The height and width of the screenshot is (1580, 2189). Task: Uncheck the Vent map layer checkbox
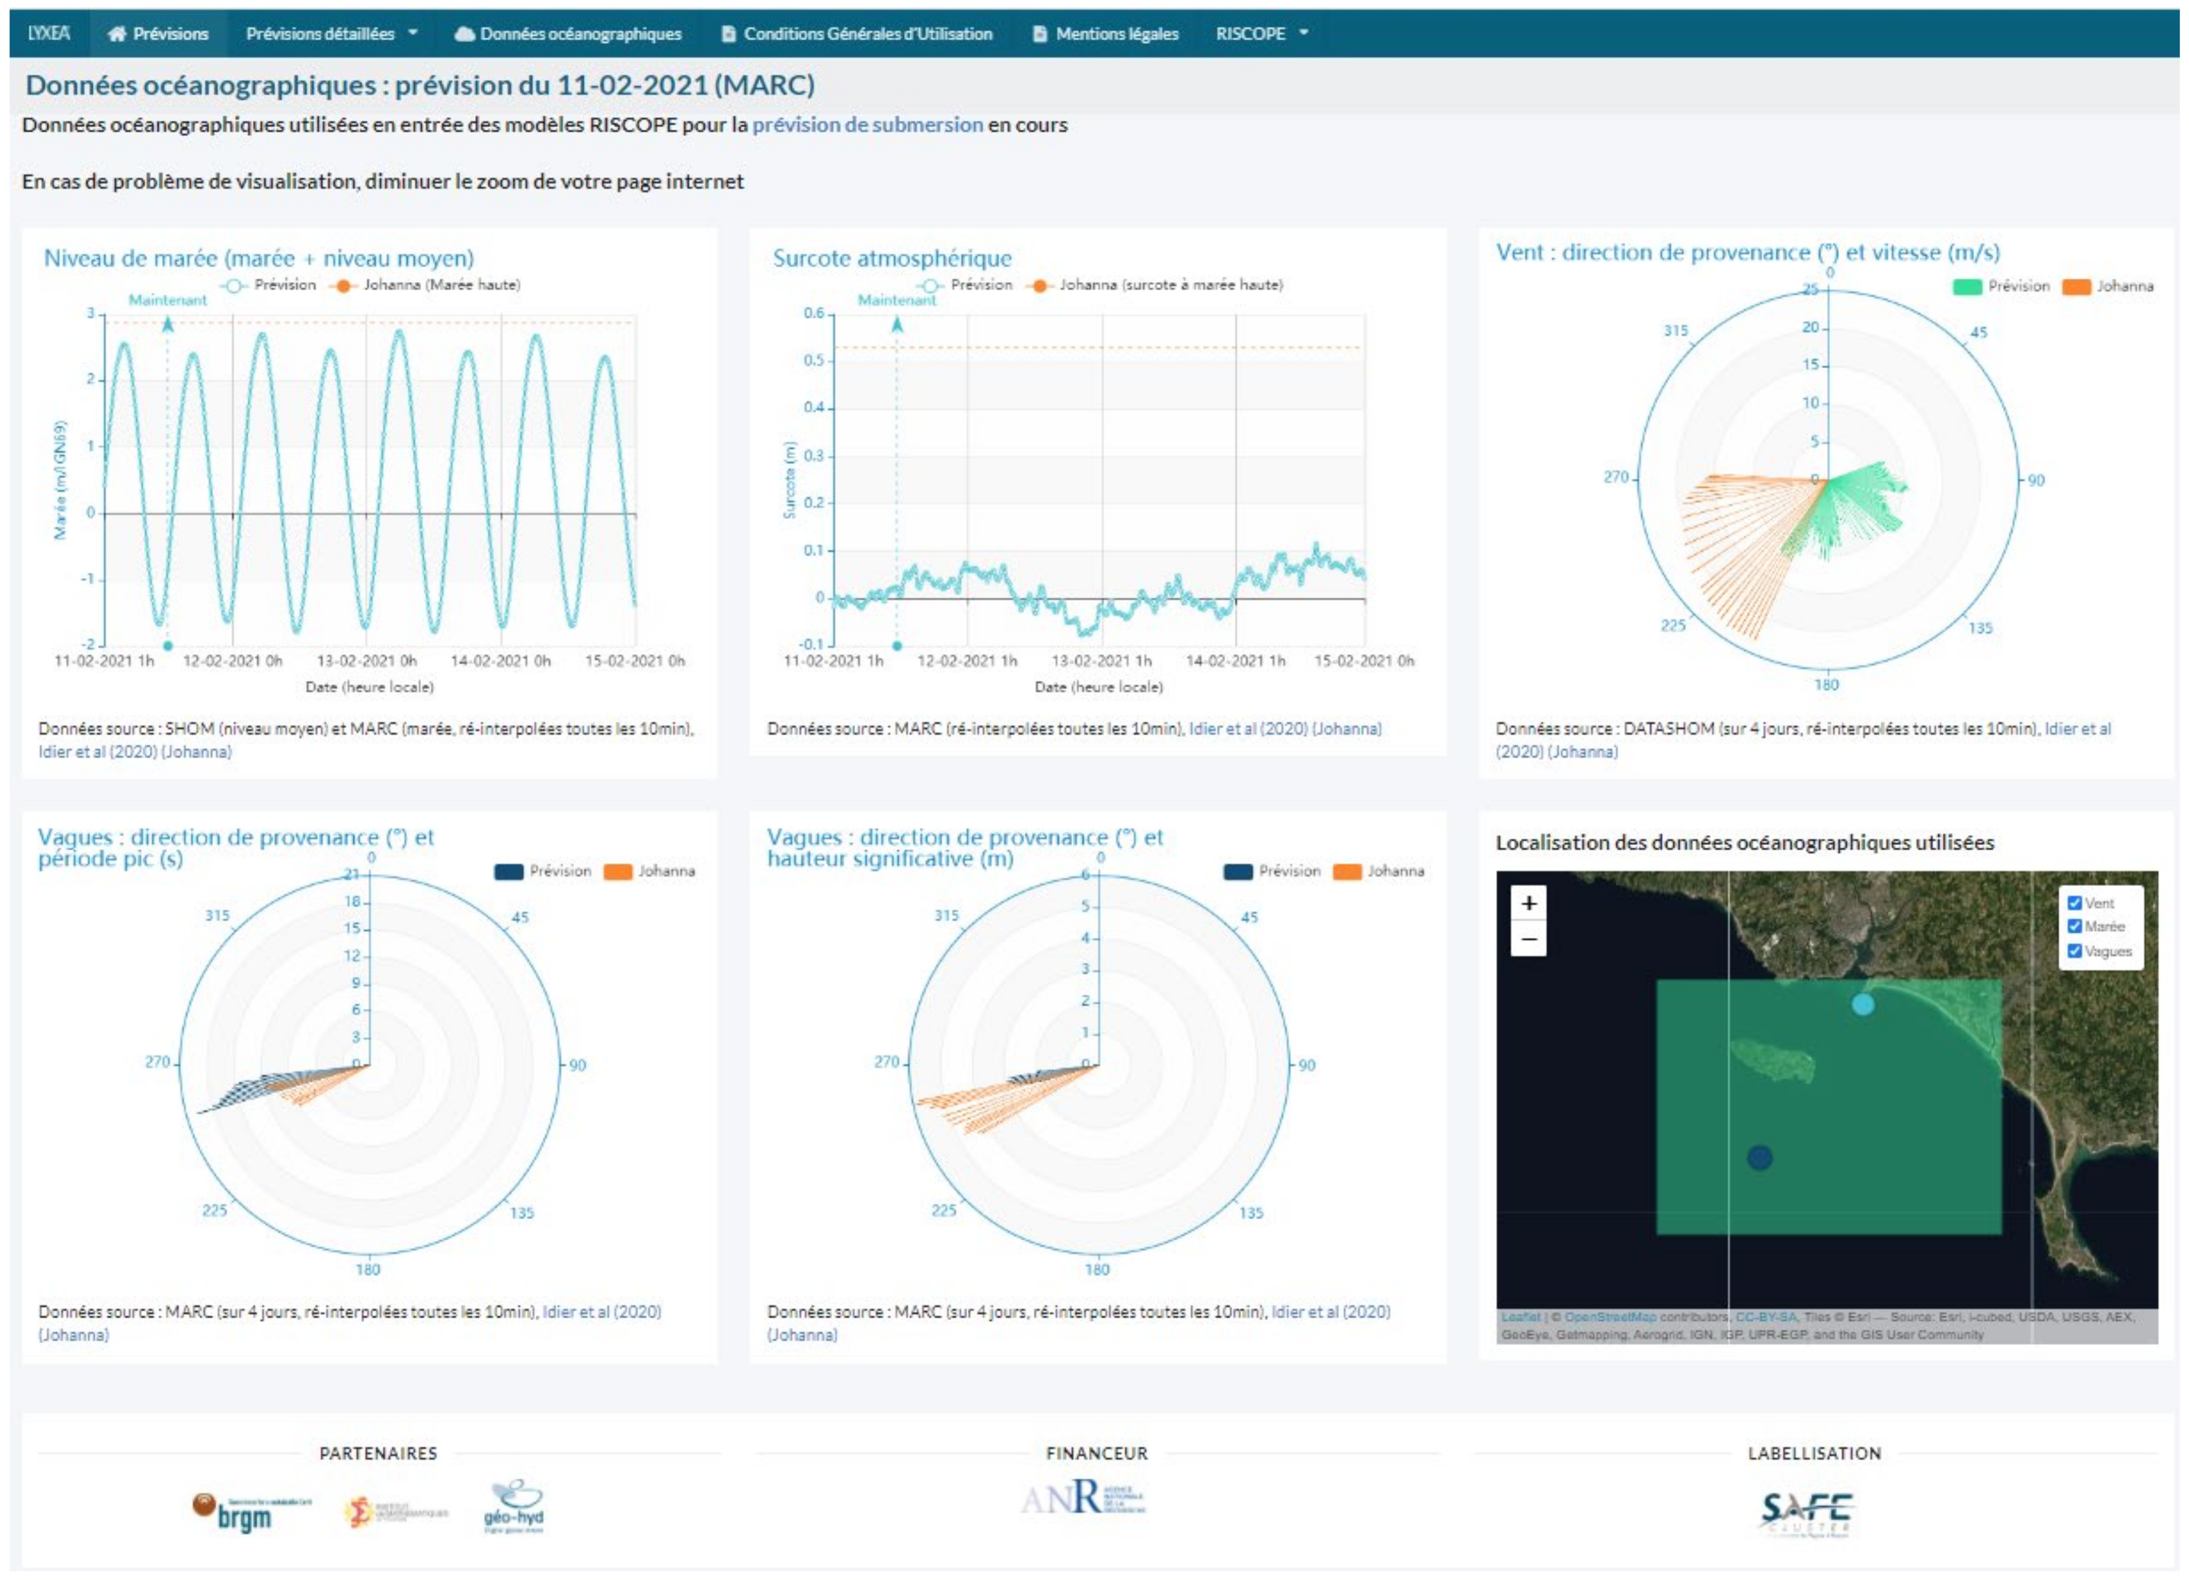tap(2074, 903)
